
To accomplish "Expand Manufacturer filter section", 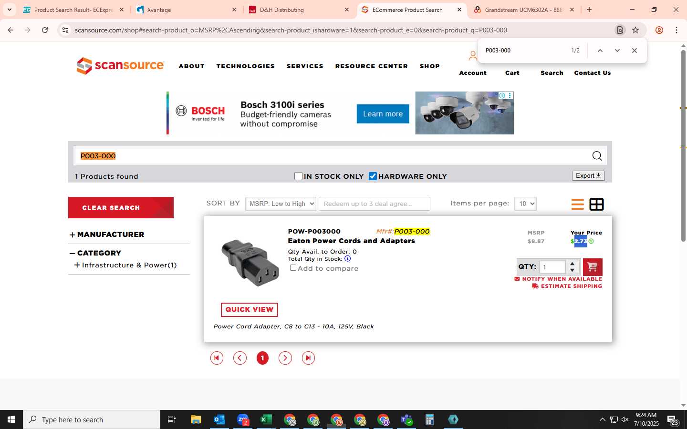I will pos(72,235).
